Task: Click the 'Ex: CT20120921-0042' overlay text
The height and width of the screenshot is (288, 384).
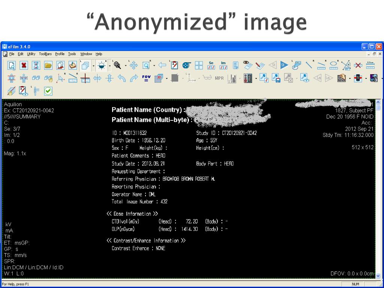Action: (x=29, y=111)
